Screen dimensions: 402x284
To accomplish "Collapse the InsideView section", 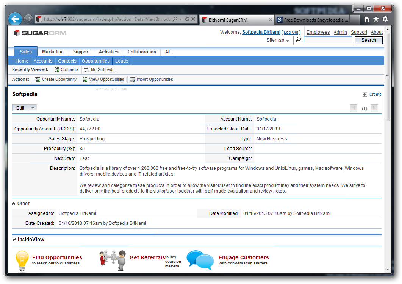I will pyautogui.click(x=15, y=239).
